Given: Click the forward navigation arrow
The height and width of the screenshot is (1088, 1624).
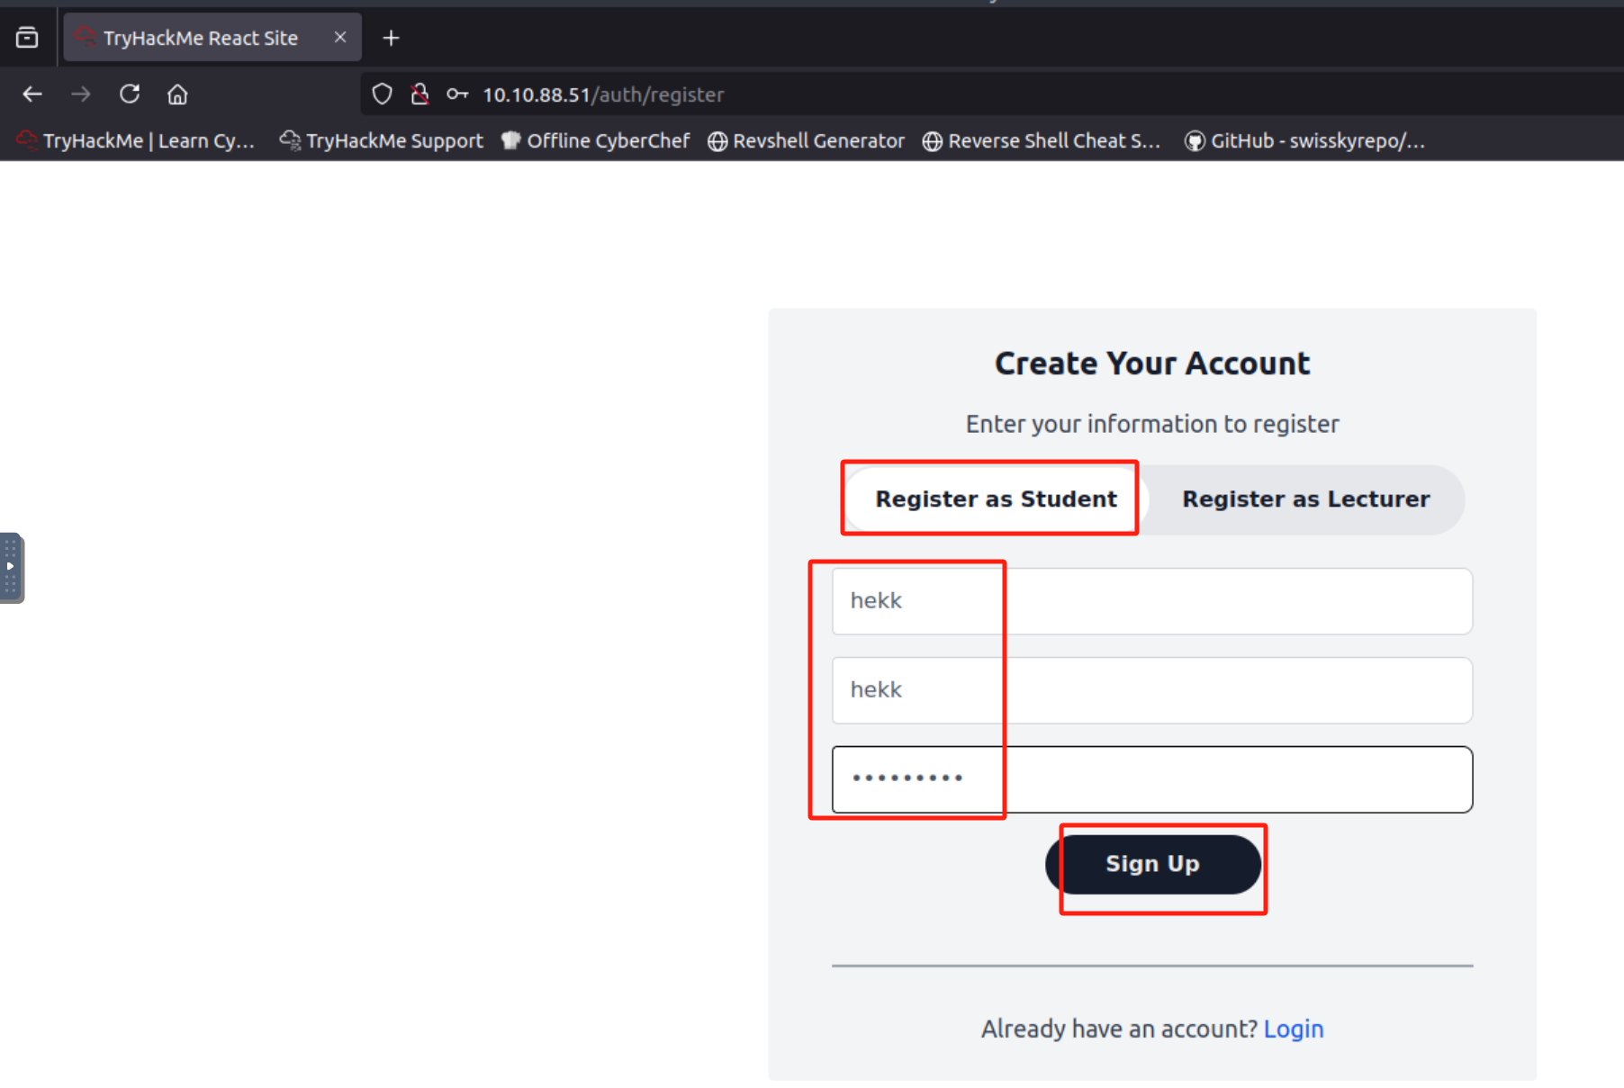Looking at the screenshot, I should click(x=81, y=94).
